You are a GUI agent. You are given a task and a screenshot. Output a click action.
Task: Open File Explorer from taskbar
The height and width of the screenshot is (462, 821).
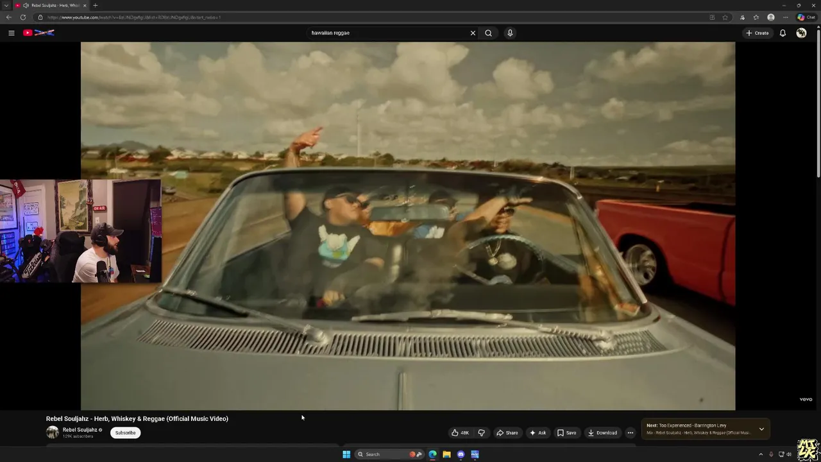pyautogui.click(x=446, y=454)
